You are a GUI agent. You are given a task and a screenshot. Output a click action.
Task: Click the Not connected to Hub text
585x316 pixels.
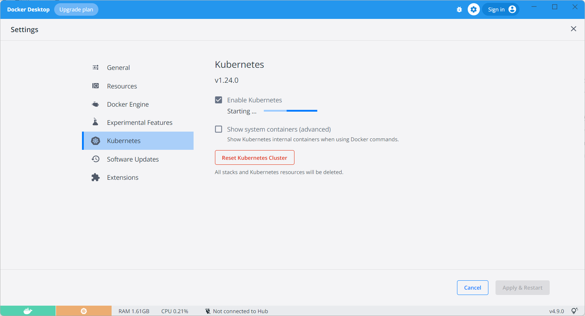pyautogui.click(x=241, y=311)
